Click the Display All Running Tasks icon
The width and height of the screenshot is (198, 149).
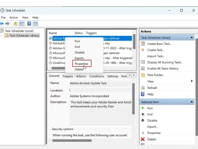[x=143, y=62]
